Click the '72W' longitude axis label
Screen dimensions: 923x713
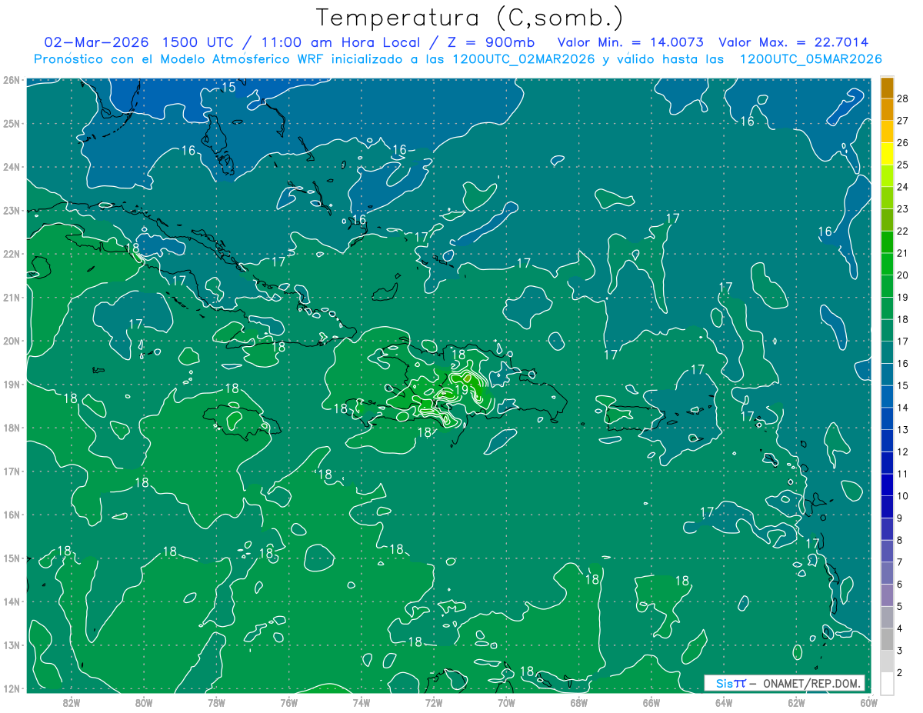tap(434, 702)
